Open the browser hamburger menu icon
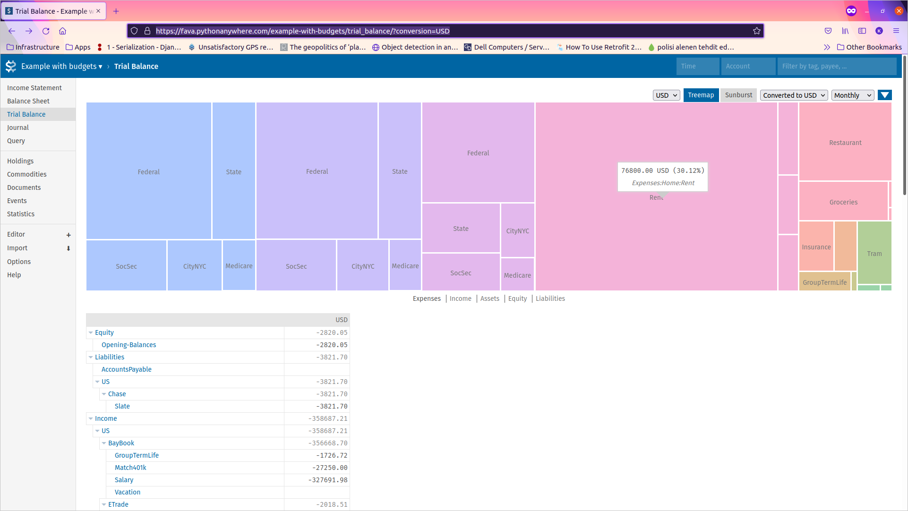The image size is (908, 511). [896, 31]
